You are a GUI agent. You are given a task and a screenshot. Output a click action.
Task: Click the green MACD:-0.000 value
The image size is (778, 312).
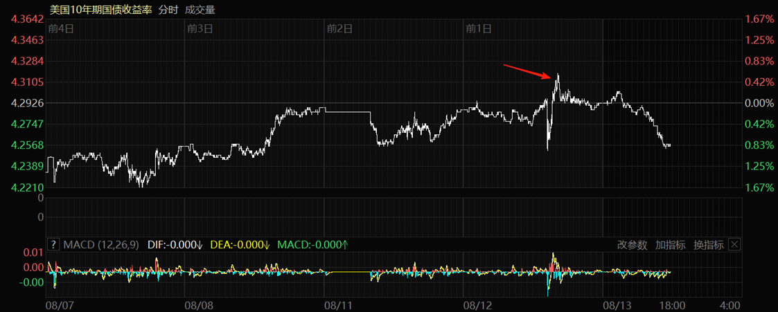pos(312,245)
